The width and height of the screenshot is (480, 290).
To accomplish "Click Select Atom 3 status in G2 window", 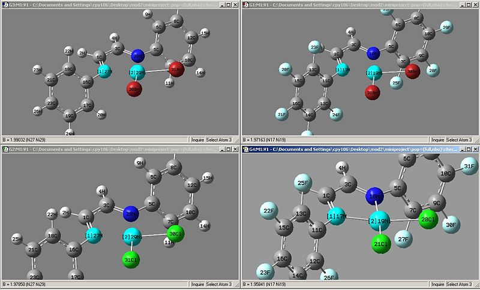I will coord(219,284).
